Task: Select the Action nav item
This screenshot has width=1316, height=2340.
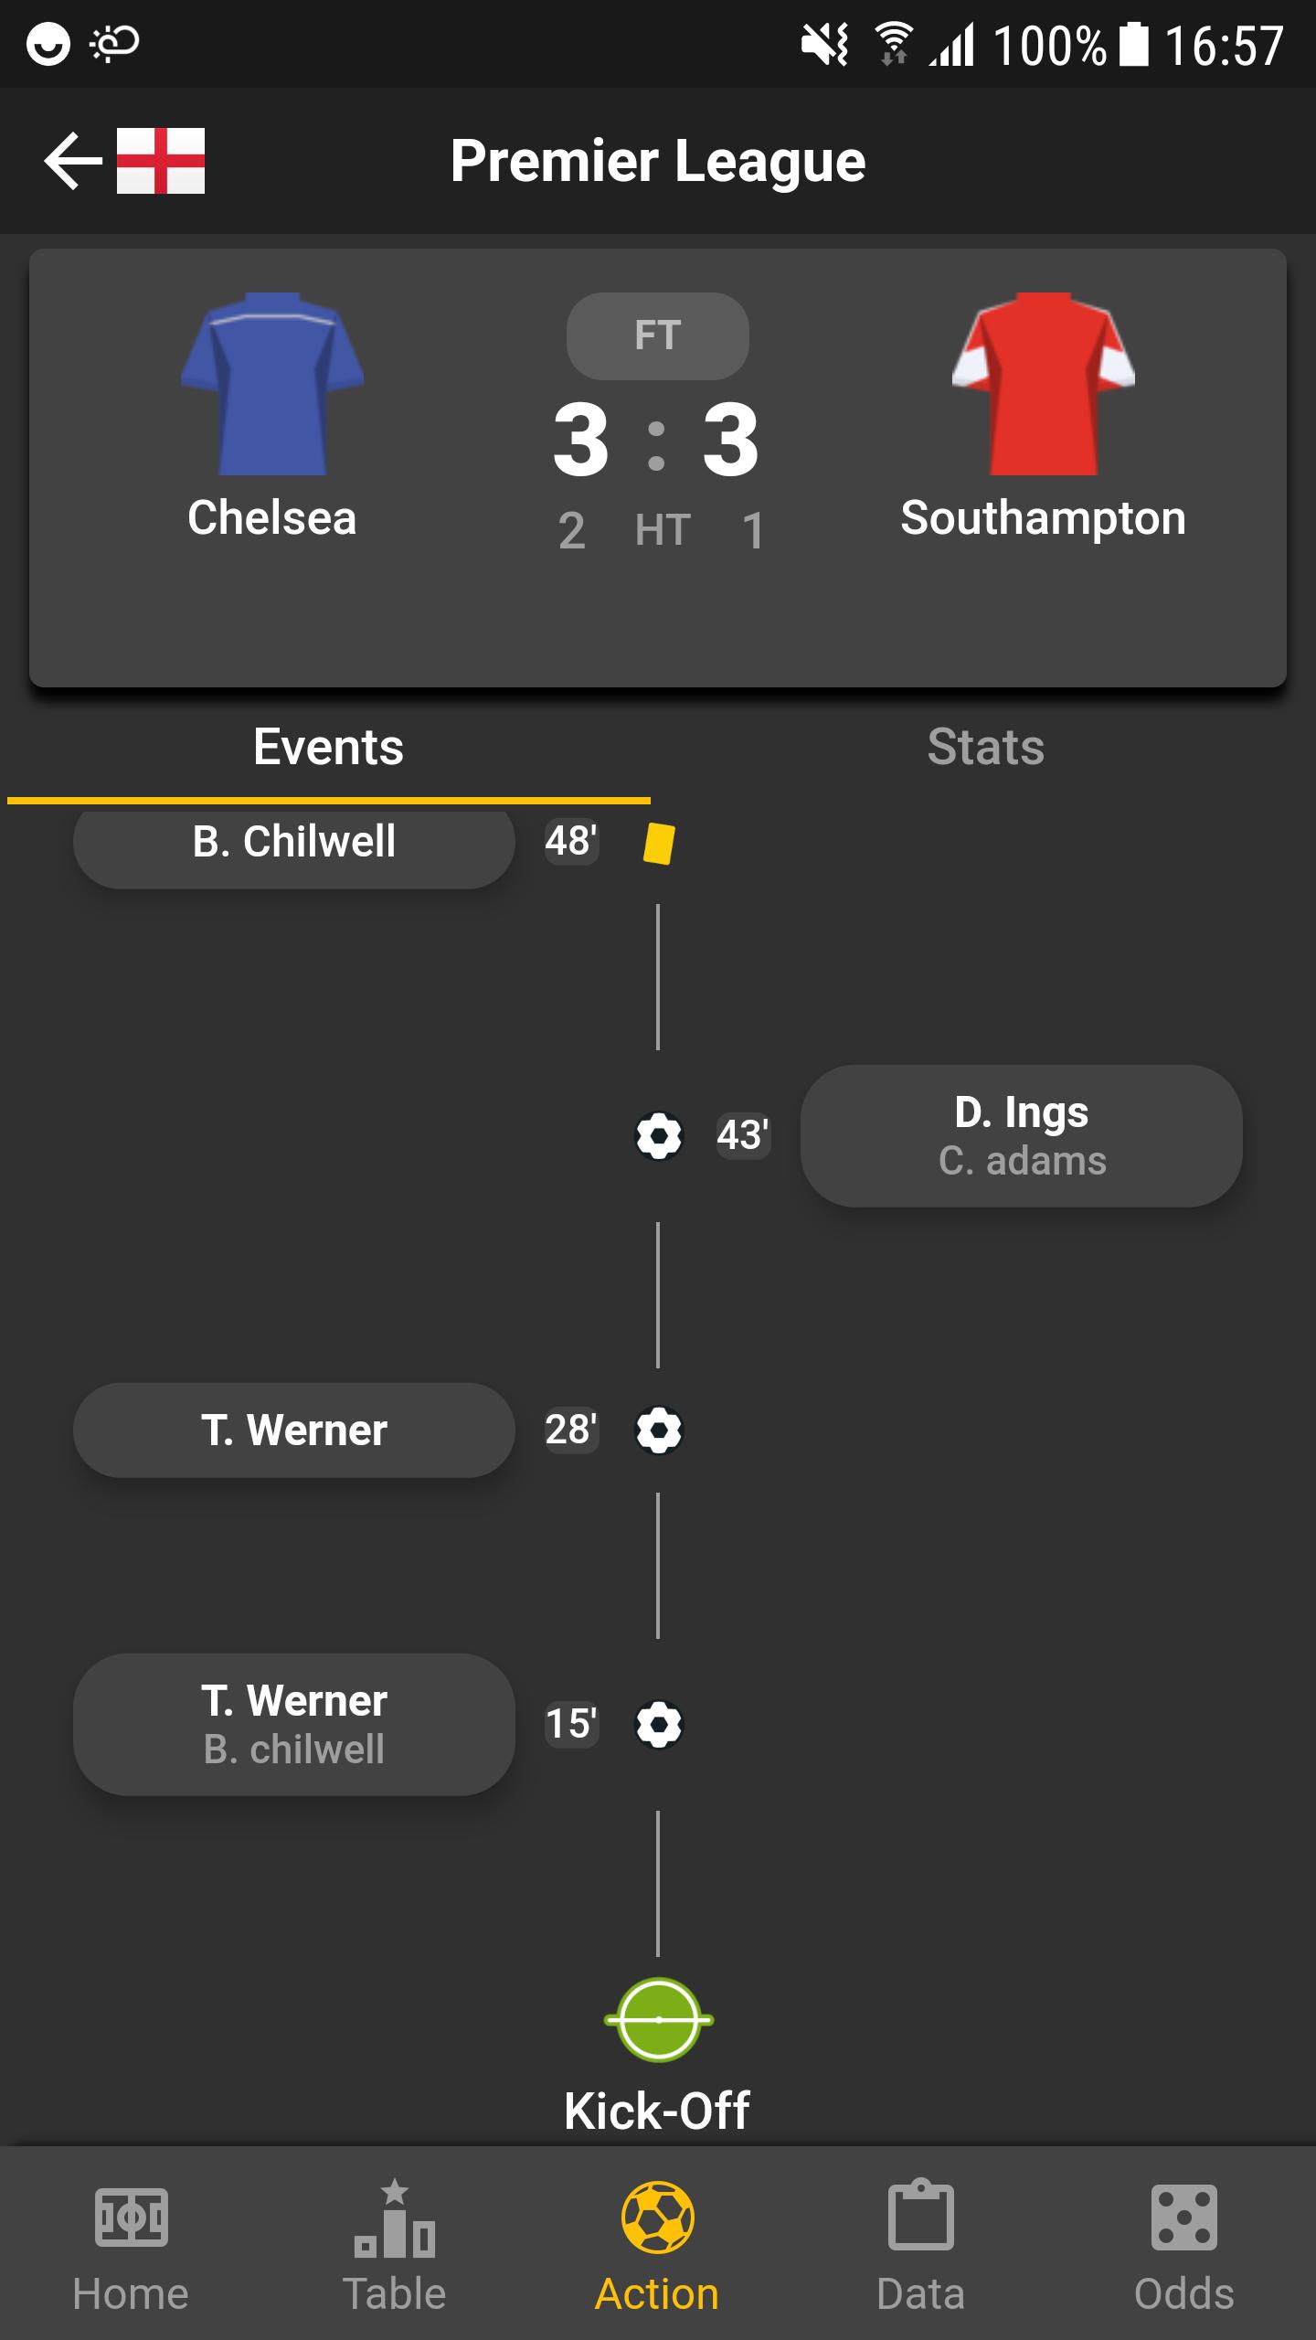Action: pyautogui.click(x=658, y=2245)
